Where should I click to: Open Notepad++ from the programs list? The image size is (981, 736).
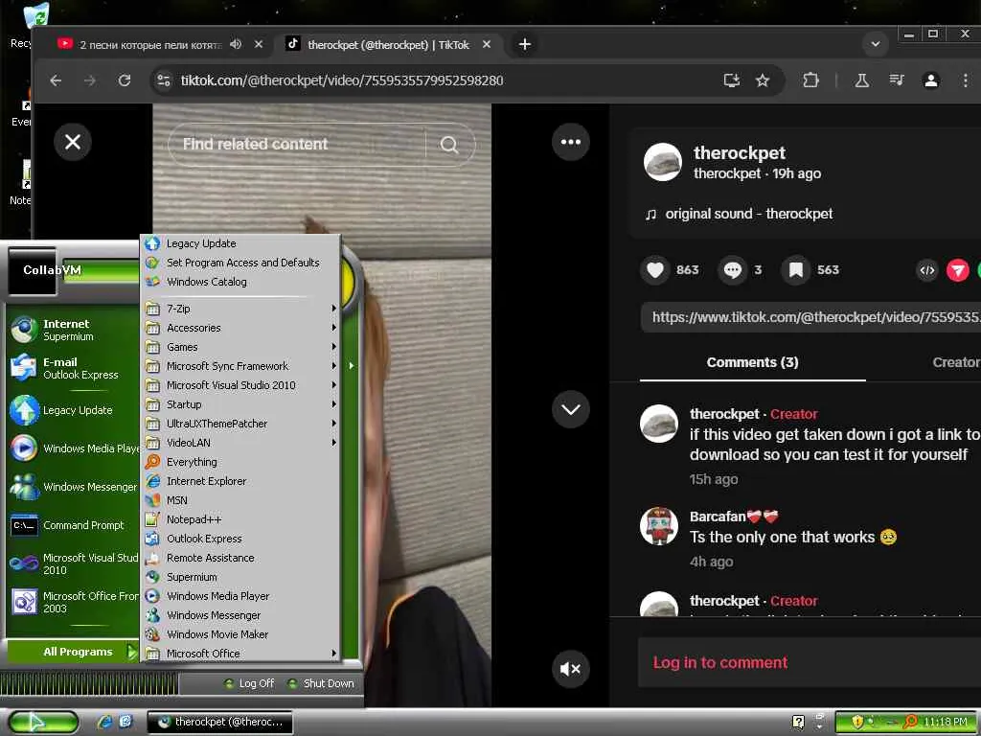(241, 519)
